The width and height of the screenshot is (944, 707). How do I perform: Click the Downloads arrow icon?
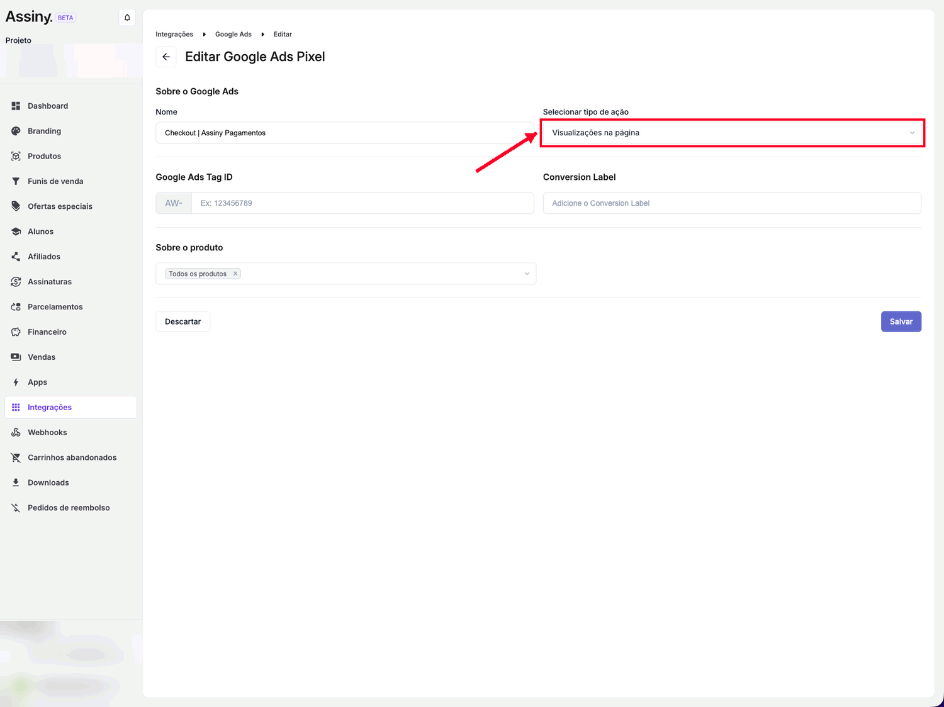16,483
